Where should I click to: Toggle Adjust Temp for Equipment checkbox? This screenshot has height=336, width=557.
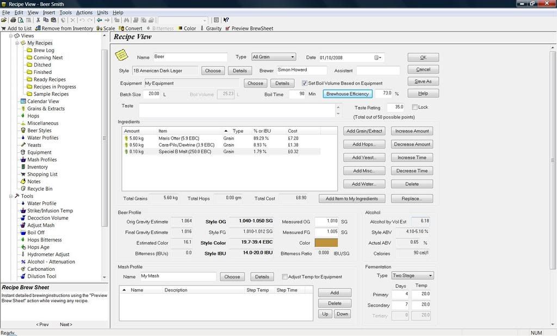coord(284,277)
